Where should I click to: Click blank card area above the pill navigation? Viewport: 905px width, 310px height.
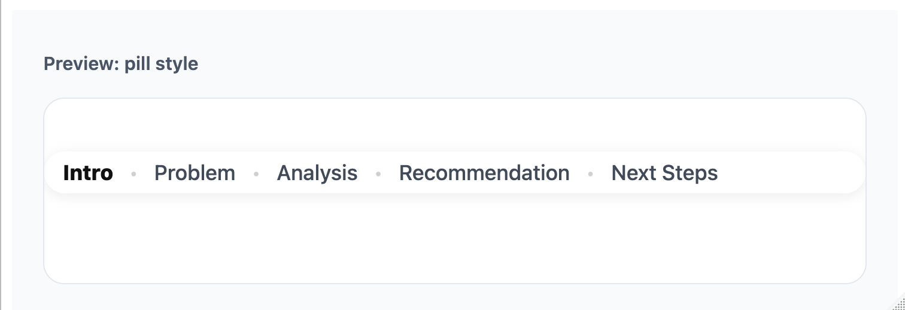click(455, 124)
